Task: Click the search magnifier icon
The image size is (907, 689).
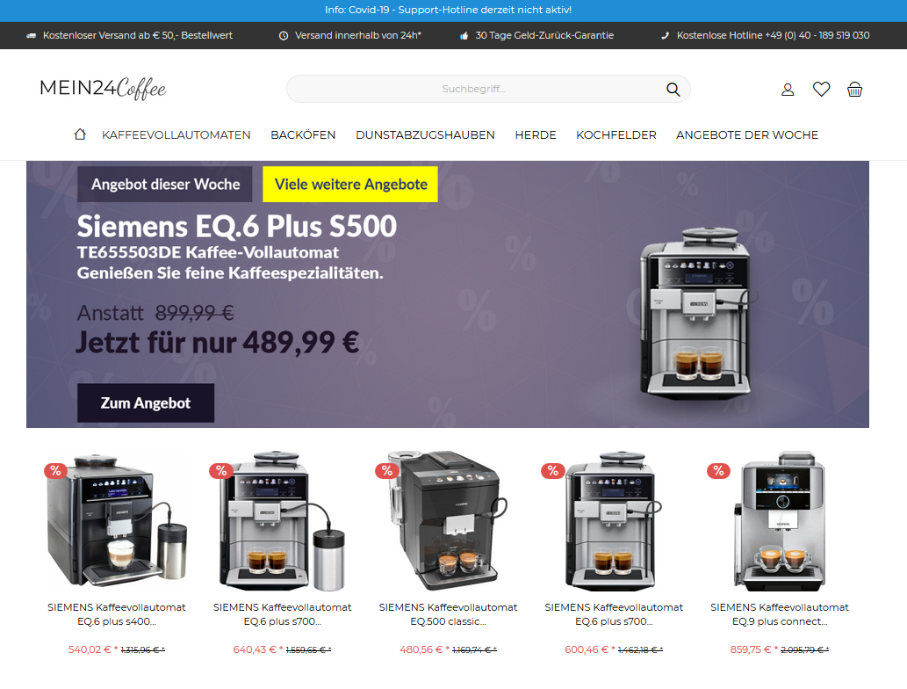Action: click(x=673, y=89)
